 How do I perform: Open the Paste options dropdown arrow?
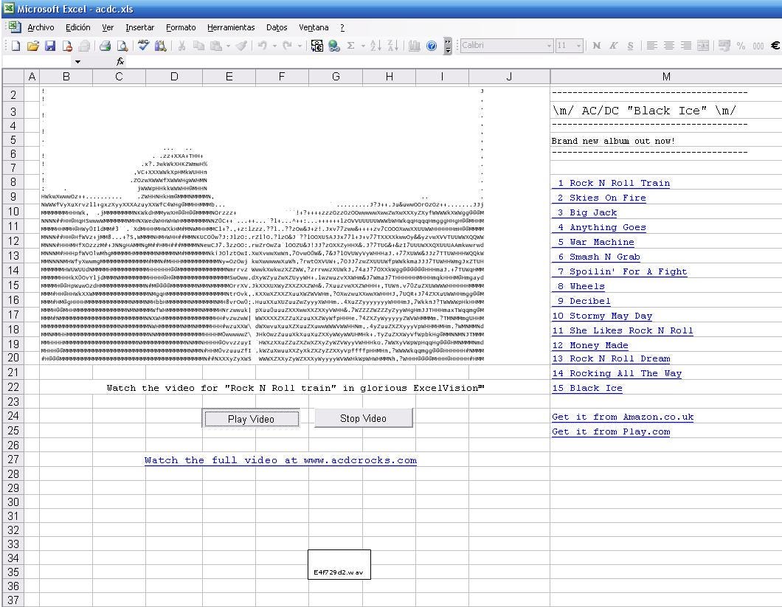228,46
